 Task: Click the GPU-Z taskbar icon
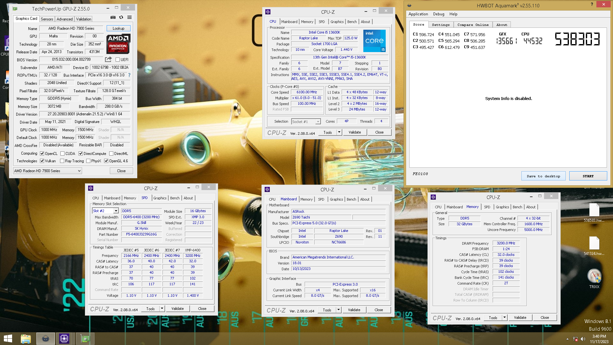(85, 339)
